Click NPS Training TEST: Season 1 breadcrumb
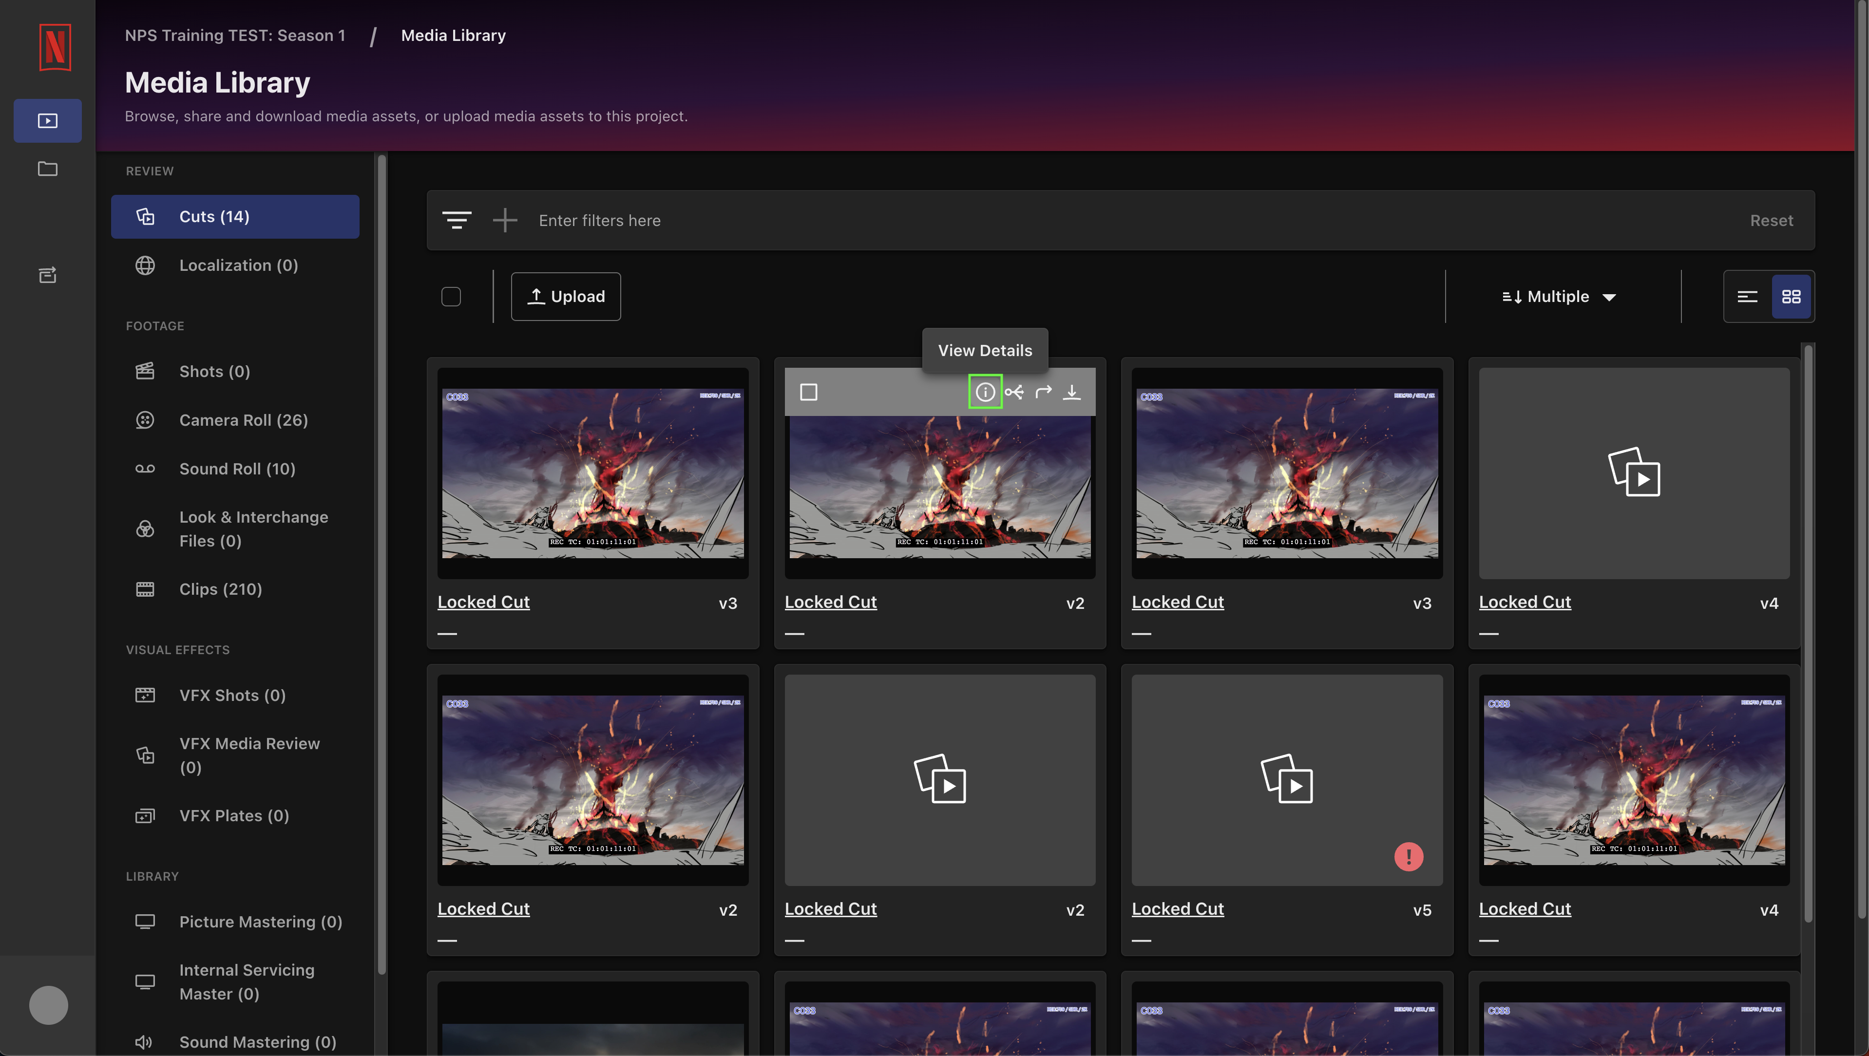Viewport: 1869px width, 1056px height. 234,35
